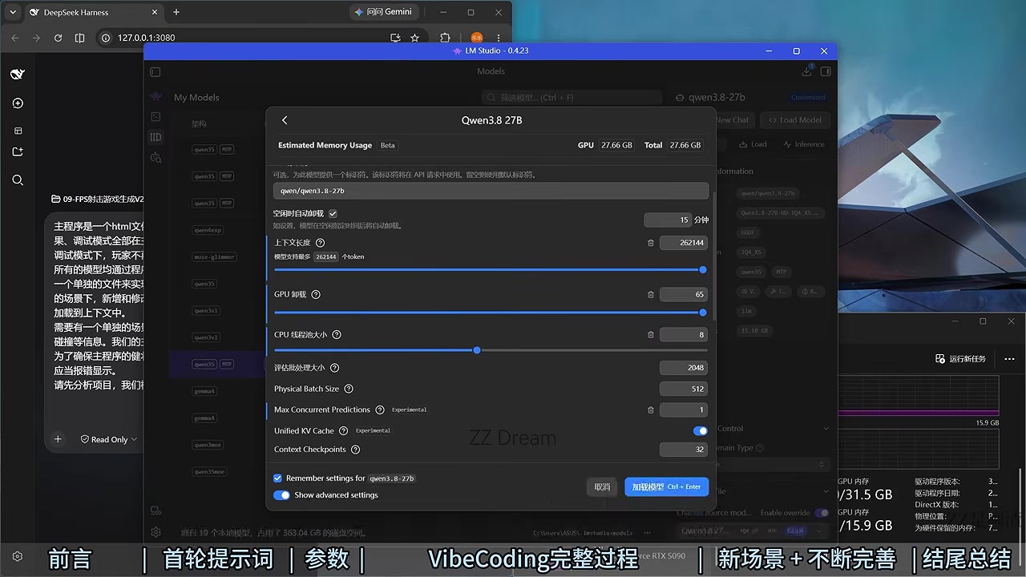The image size is (1026, 577).
Task: Open DeepSeek Harness bottom-left settings gear
Action: 18,556
